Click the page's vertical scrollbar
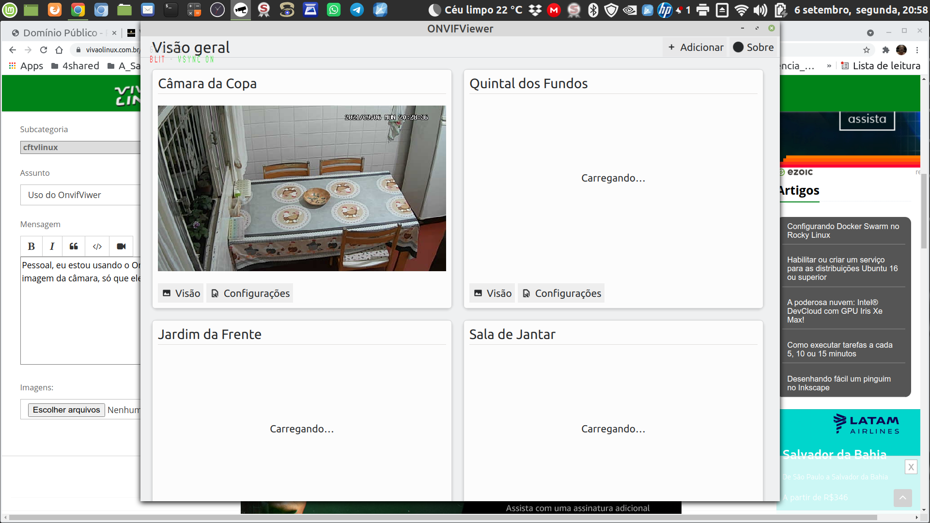This screenshot has height=523, width=930. coord(924,211)
